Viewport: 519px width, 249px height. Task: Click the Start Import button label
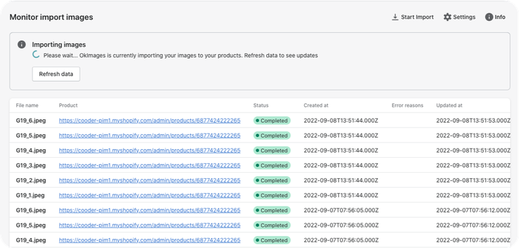point(417,17)
